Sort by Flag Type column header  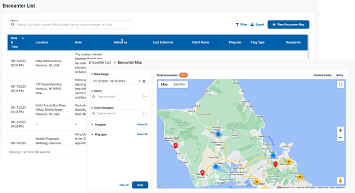(258, 43)
